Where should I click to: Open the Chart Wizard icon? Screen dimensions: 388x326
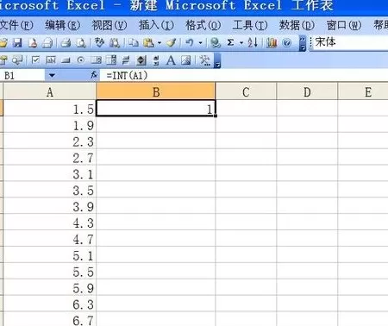coord(272,43)
